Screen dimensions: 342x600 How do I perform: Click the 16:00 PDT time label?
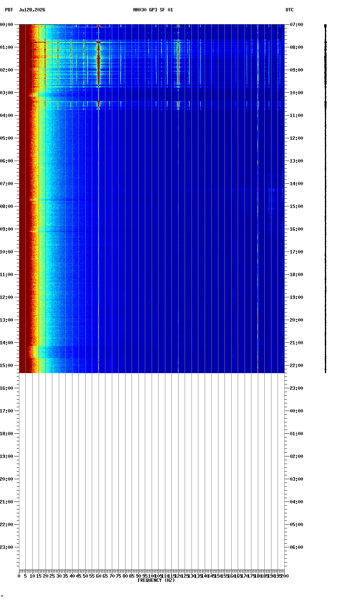[6, 388]
